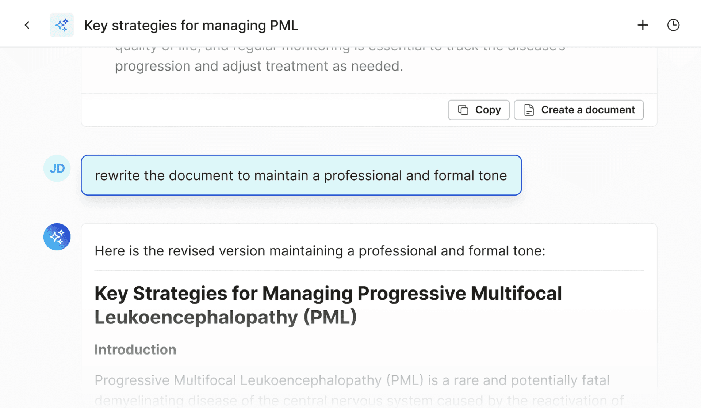Click the 'Copy' label text
The width and height of the screenshot is (701, 409).
point(488,110)
